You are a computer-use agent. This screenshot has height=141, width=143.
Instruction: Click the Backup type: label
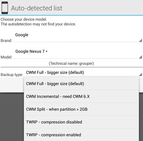[12, 75]
